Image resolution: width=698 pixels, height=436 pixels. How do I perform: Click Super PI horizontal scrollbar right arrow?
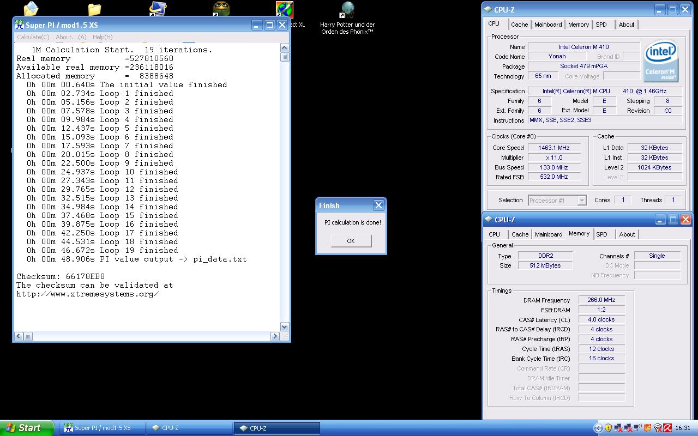pos(275,336)
